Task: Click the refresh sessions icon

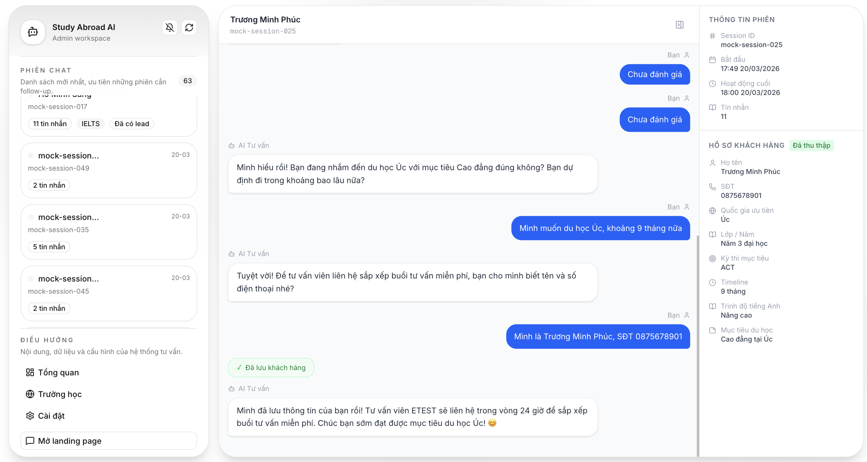Action: [189, 27]
